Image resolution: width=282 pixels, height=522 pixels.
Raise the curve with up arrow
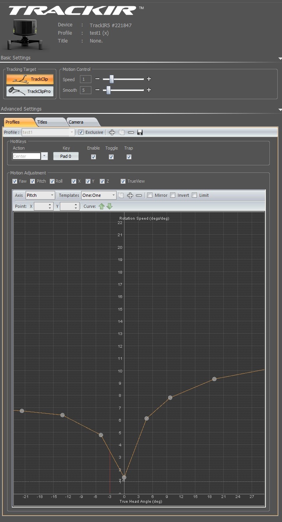pyautogui.click(x=102, y=206)
